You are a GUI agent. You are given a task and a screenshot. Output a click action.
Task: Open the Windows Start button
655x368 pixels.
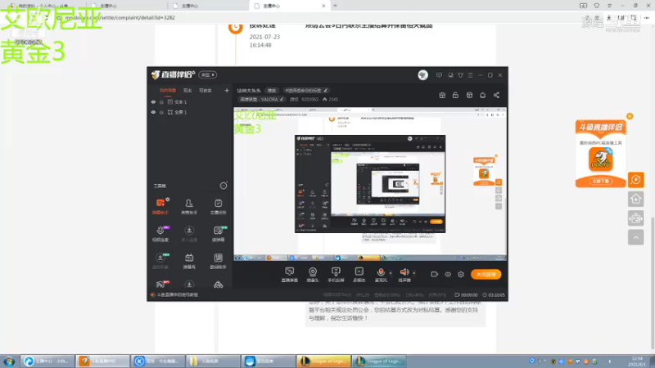(9, 361)
